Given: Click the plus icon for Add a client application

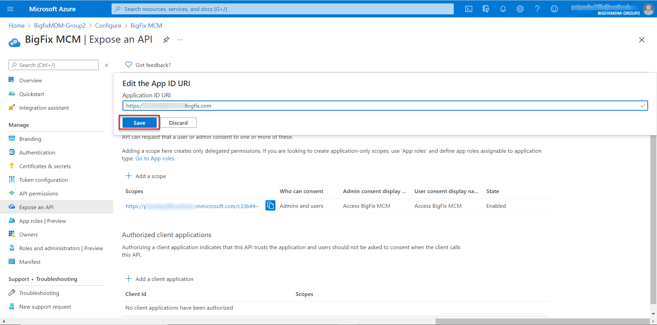Looking at the screenshot, I should (129, 279).
